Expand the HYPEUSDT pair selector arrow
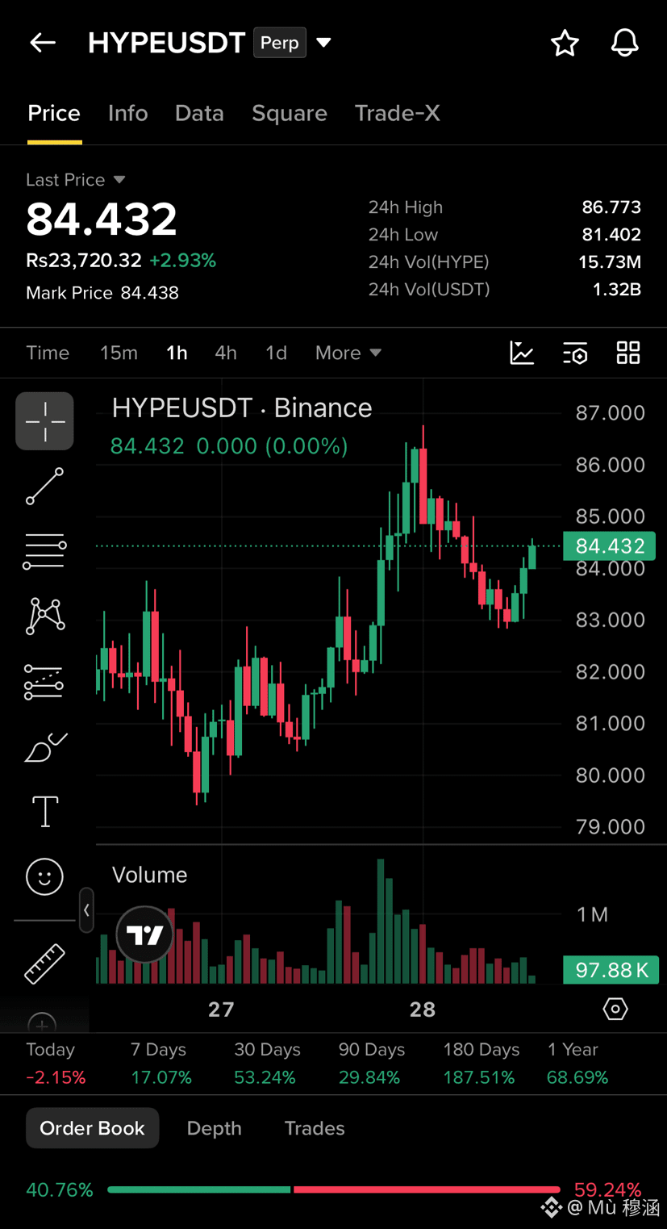Image resolution: width=667 pixels, height=1229 pixels. 324,43
